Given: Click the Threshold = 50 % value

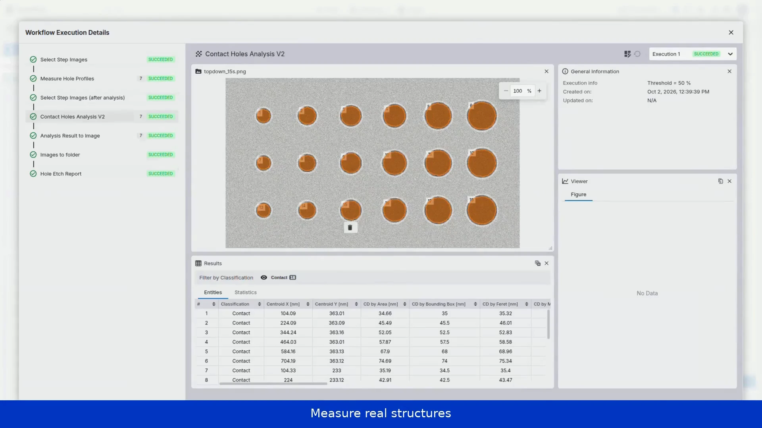Looking at the screenshot, I should pos(669,83).
